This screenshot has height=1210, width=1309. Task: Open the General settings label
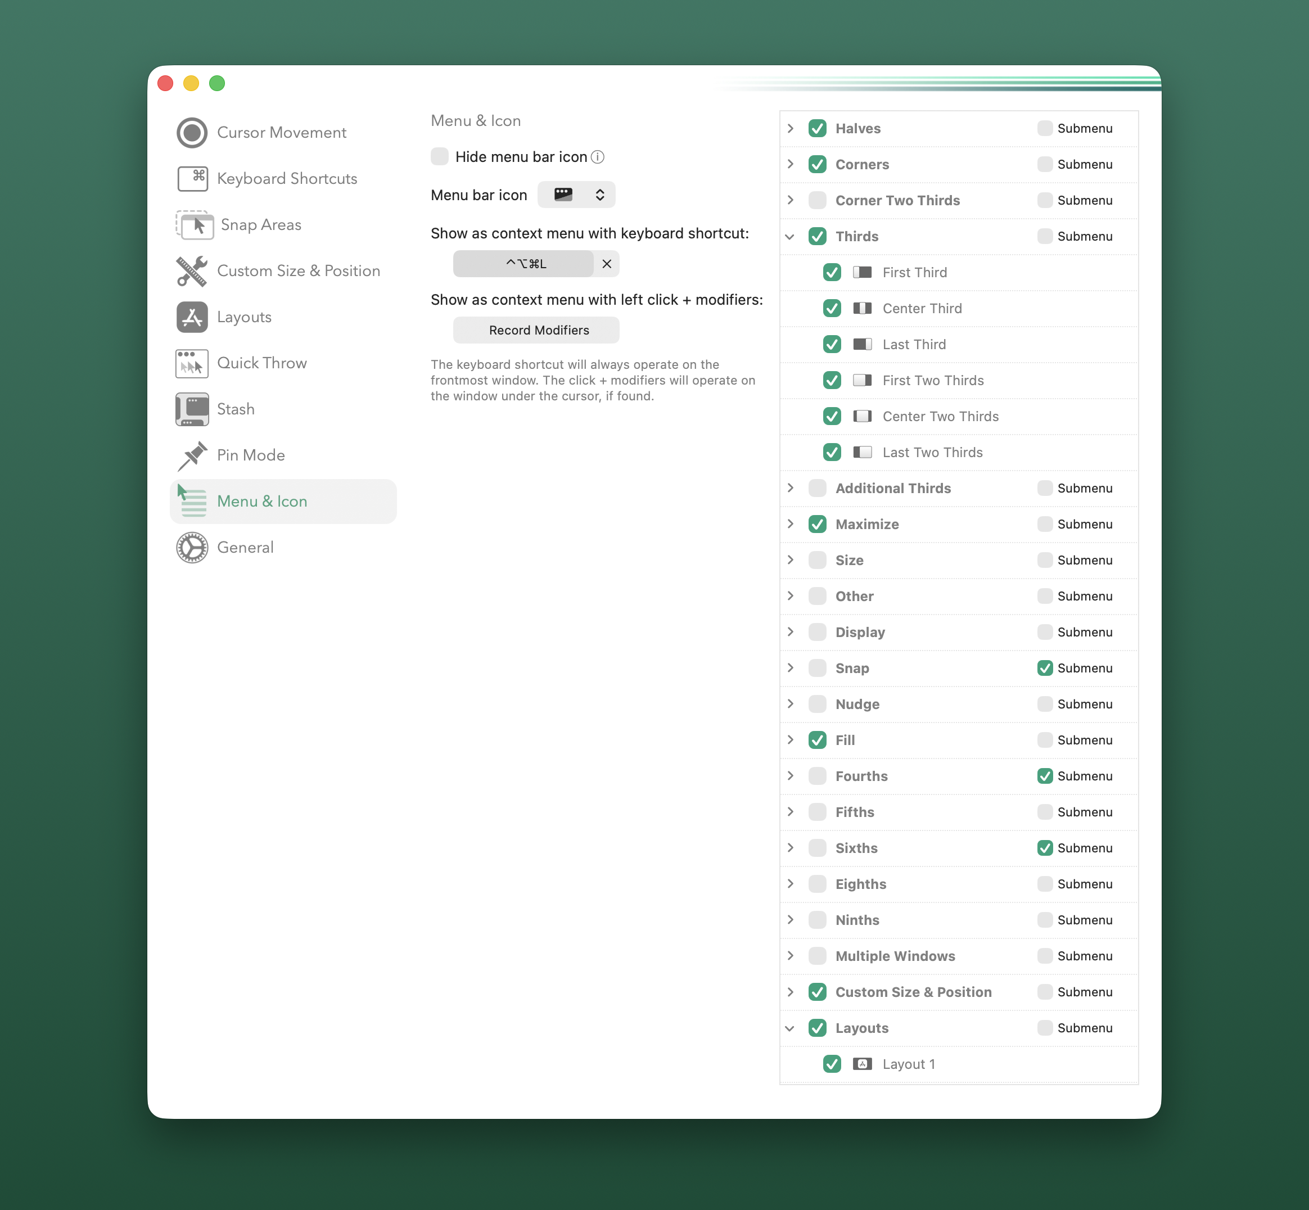[x=246, y=548]
